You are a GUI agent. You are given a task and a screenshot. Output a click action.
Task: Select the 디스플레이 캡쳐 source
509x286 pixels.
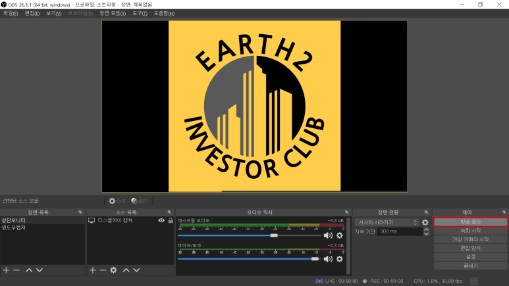click(115, 220)
